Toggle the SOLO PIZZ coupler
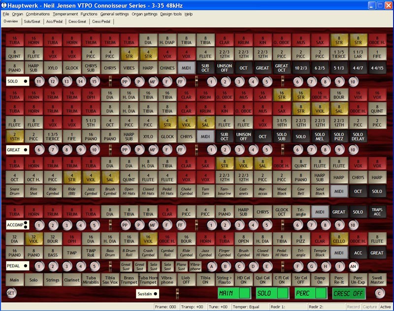Image resolution: width=394 pixels, height=311 pixels. pos(339,136)
